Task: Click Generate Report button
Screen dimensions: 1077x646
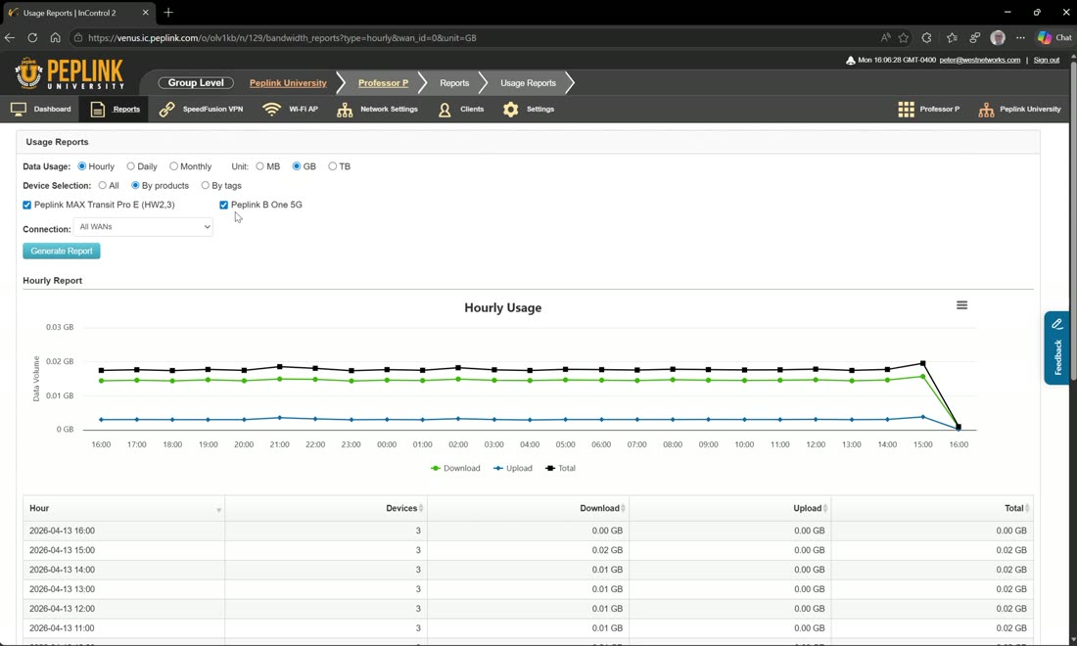Action: click(x=61, y=252)
